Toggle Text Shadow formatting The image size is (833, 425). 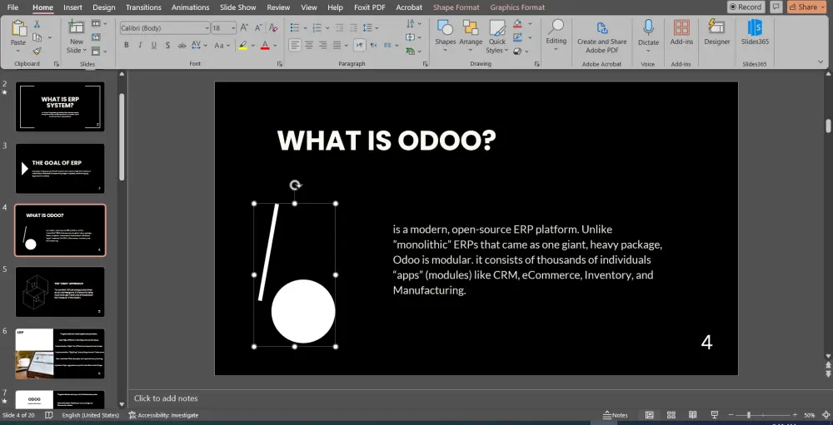[168, 45]
